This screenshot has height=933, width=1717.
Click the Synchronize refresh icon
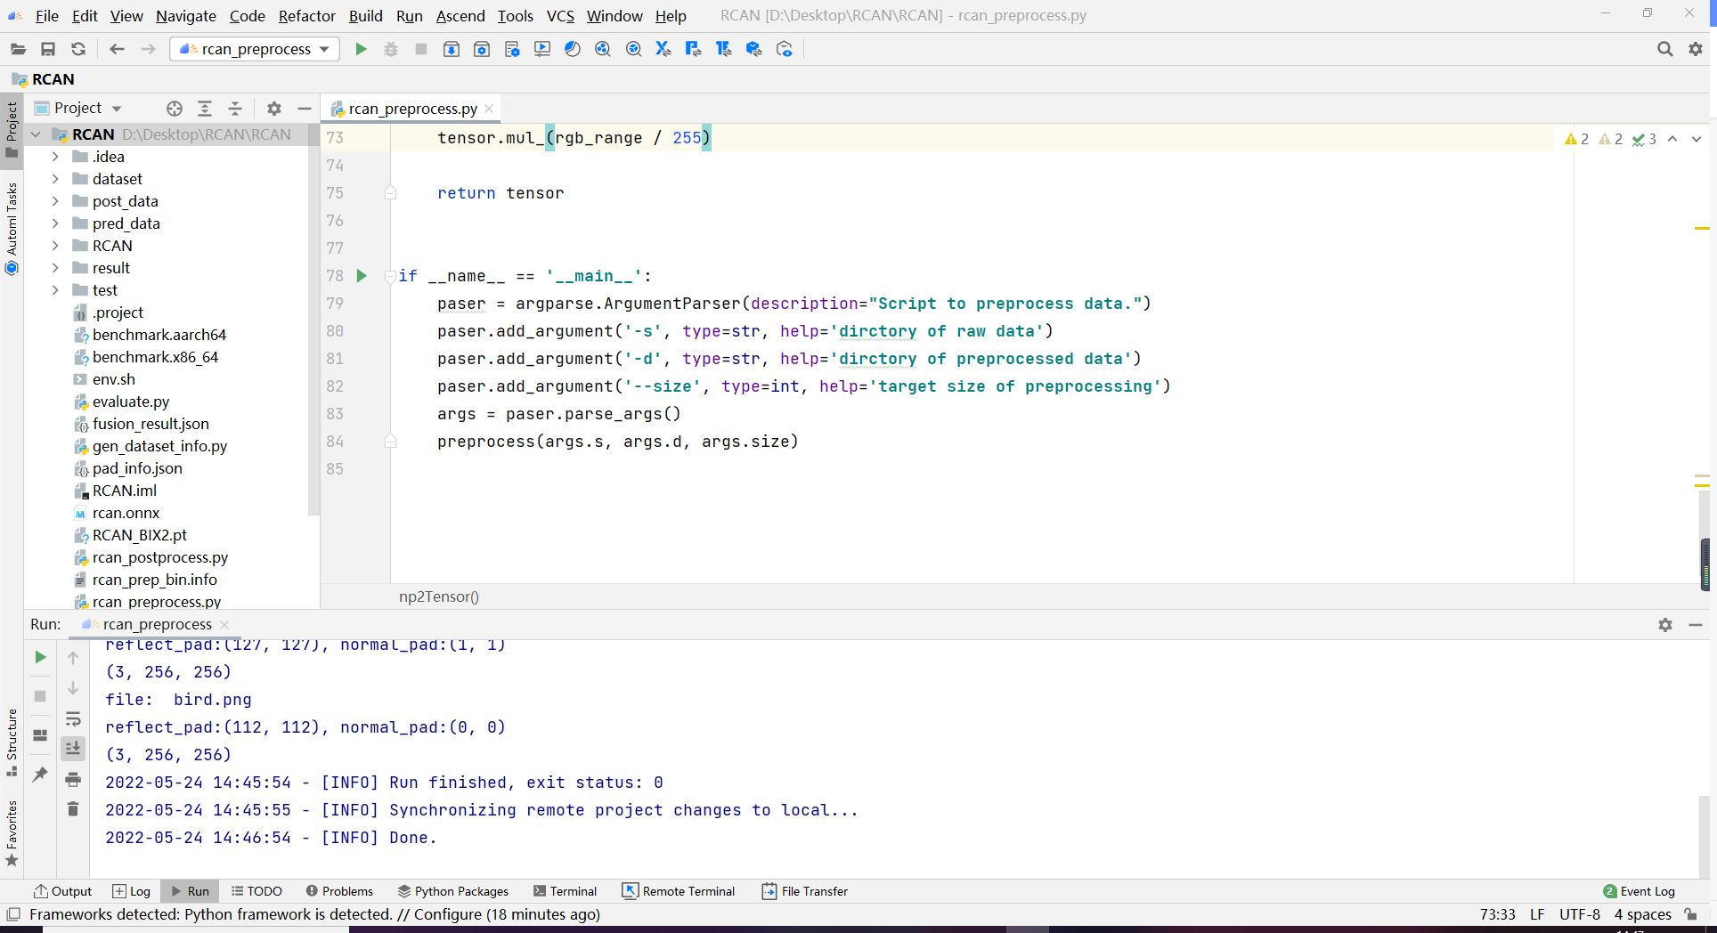pos(78,49)
